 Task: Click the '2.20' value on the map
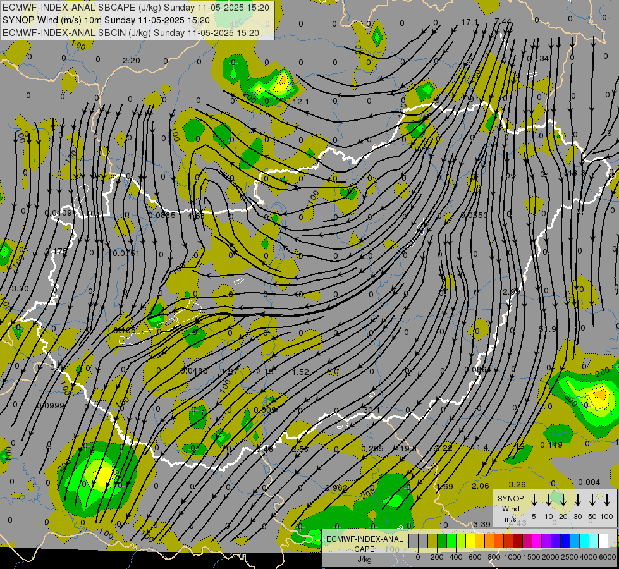click(x=132, y=61)
